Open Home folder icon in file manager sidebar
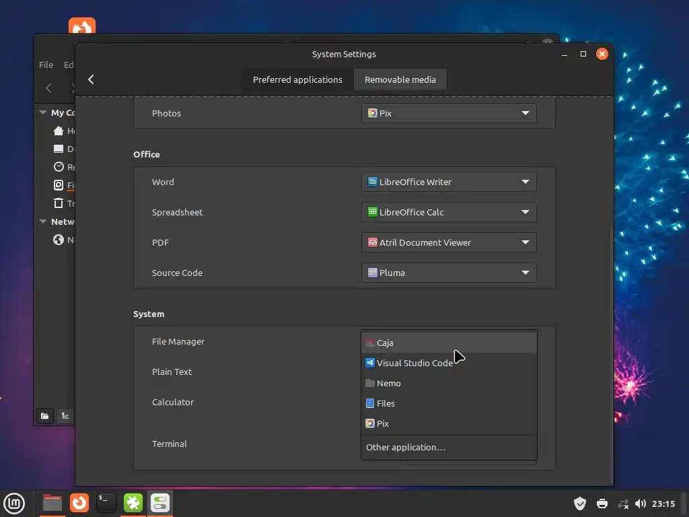The image size is (689, 517). tap(59, 131)
